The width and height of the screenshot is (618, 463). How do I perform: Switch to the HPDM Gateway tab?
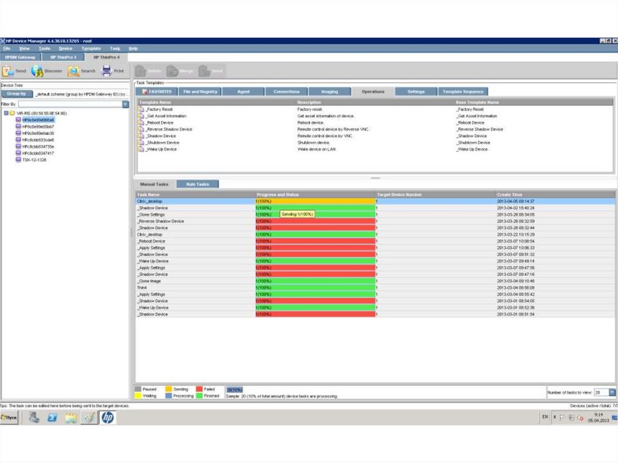[21, 57]
